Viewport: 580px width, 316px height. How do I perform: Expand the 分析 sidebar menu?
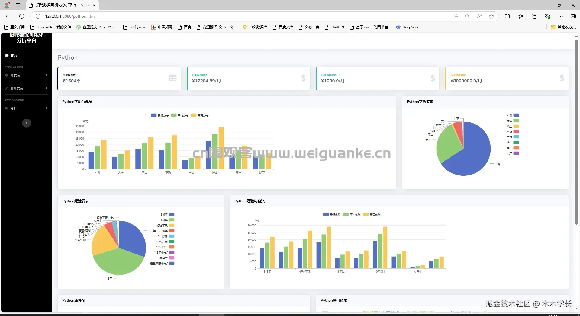pyautogui.click(x=27, y=108)
